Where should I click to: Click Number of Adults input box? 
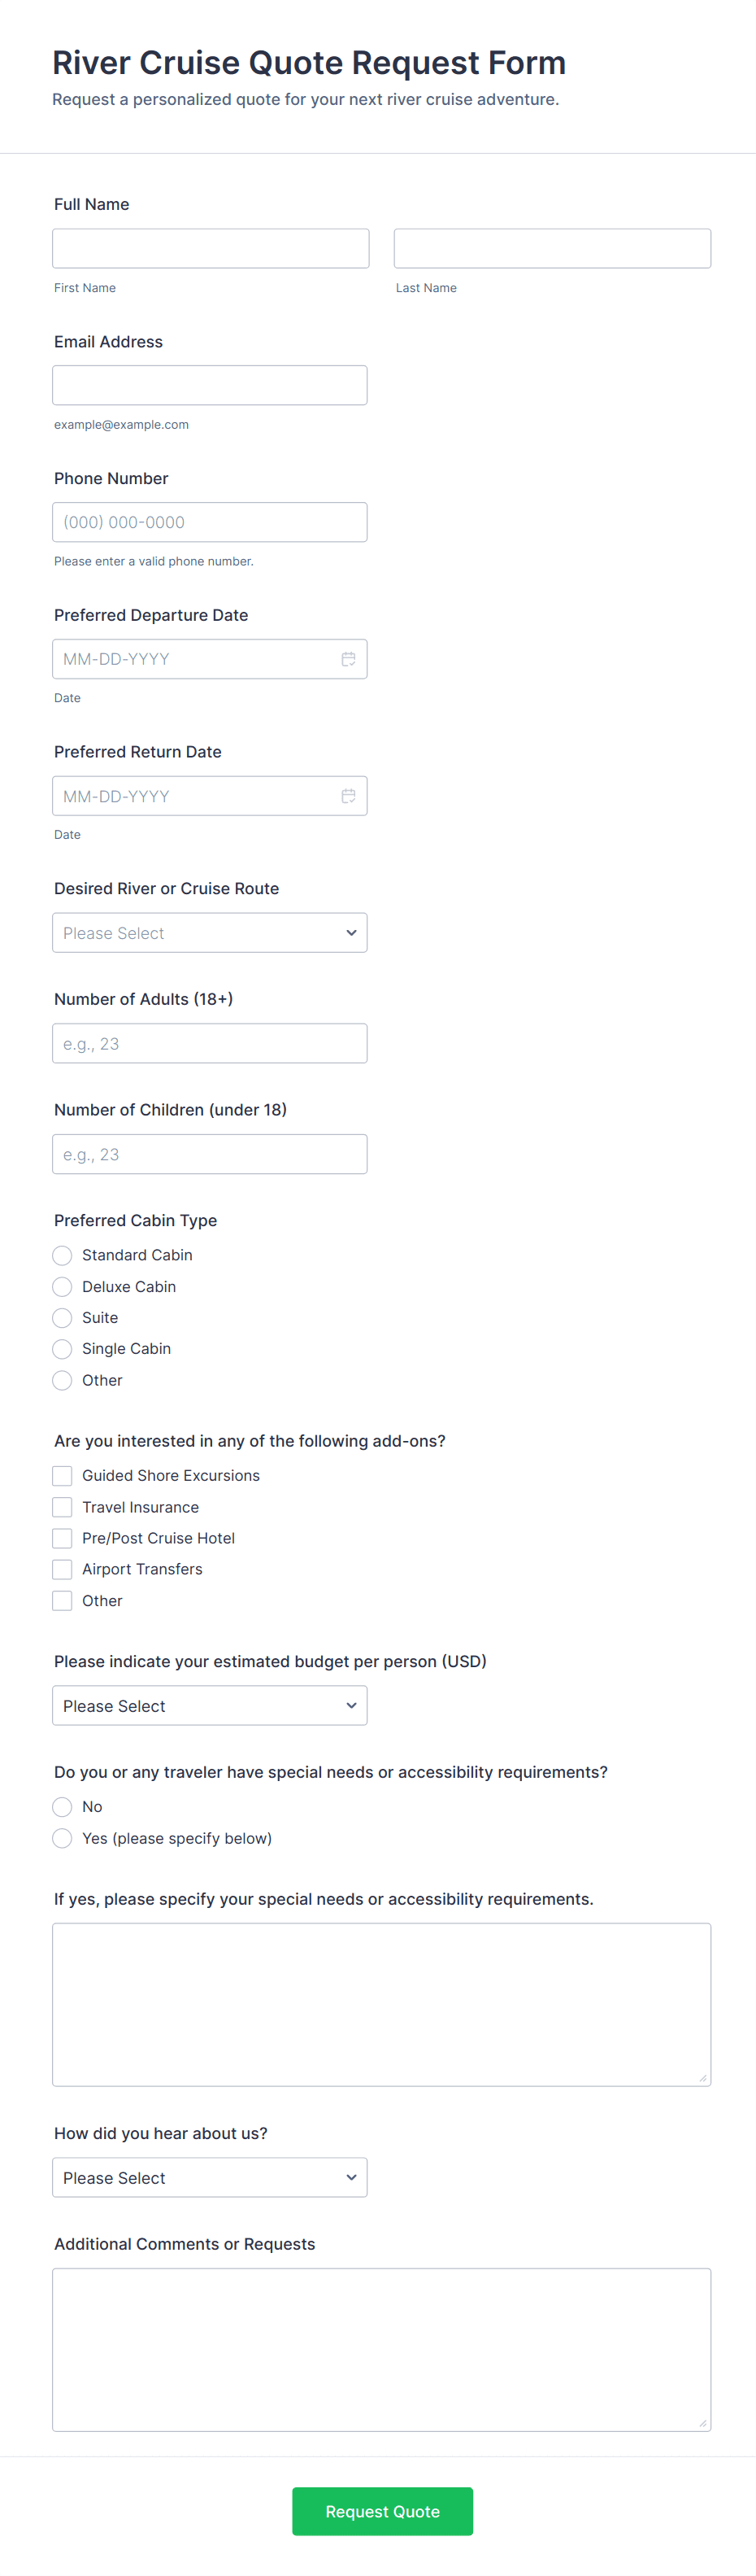210,1043
